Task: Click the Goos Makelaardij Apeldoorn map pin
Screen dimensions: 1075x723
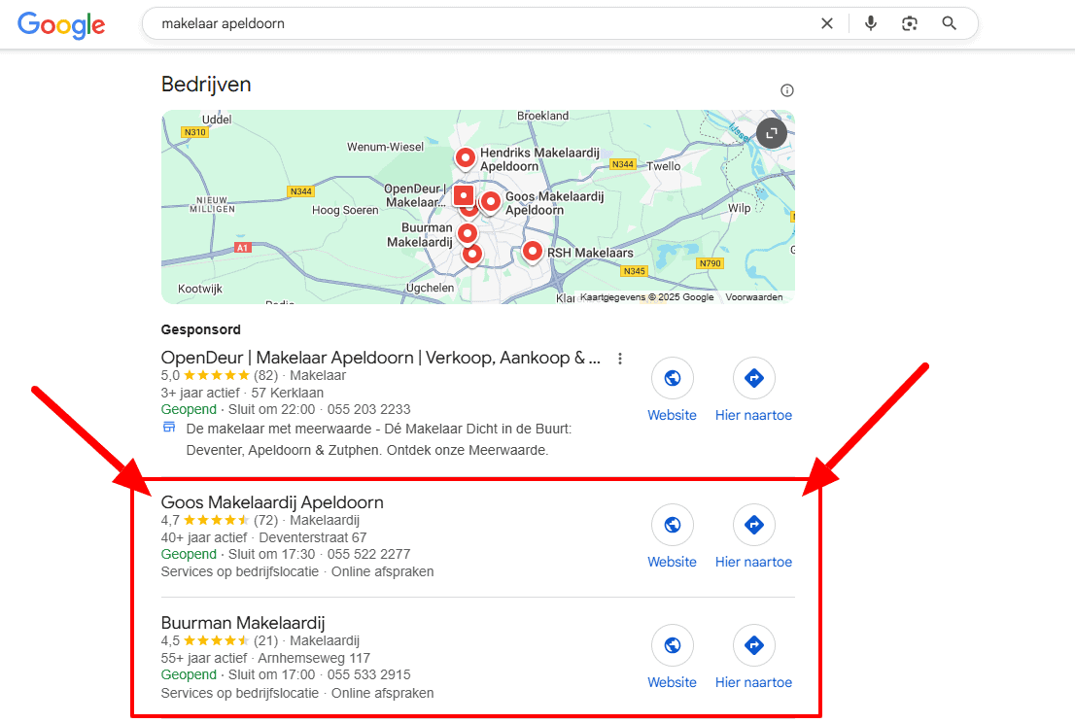Action: click(x=490, y=200)
